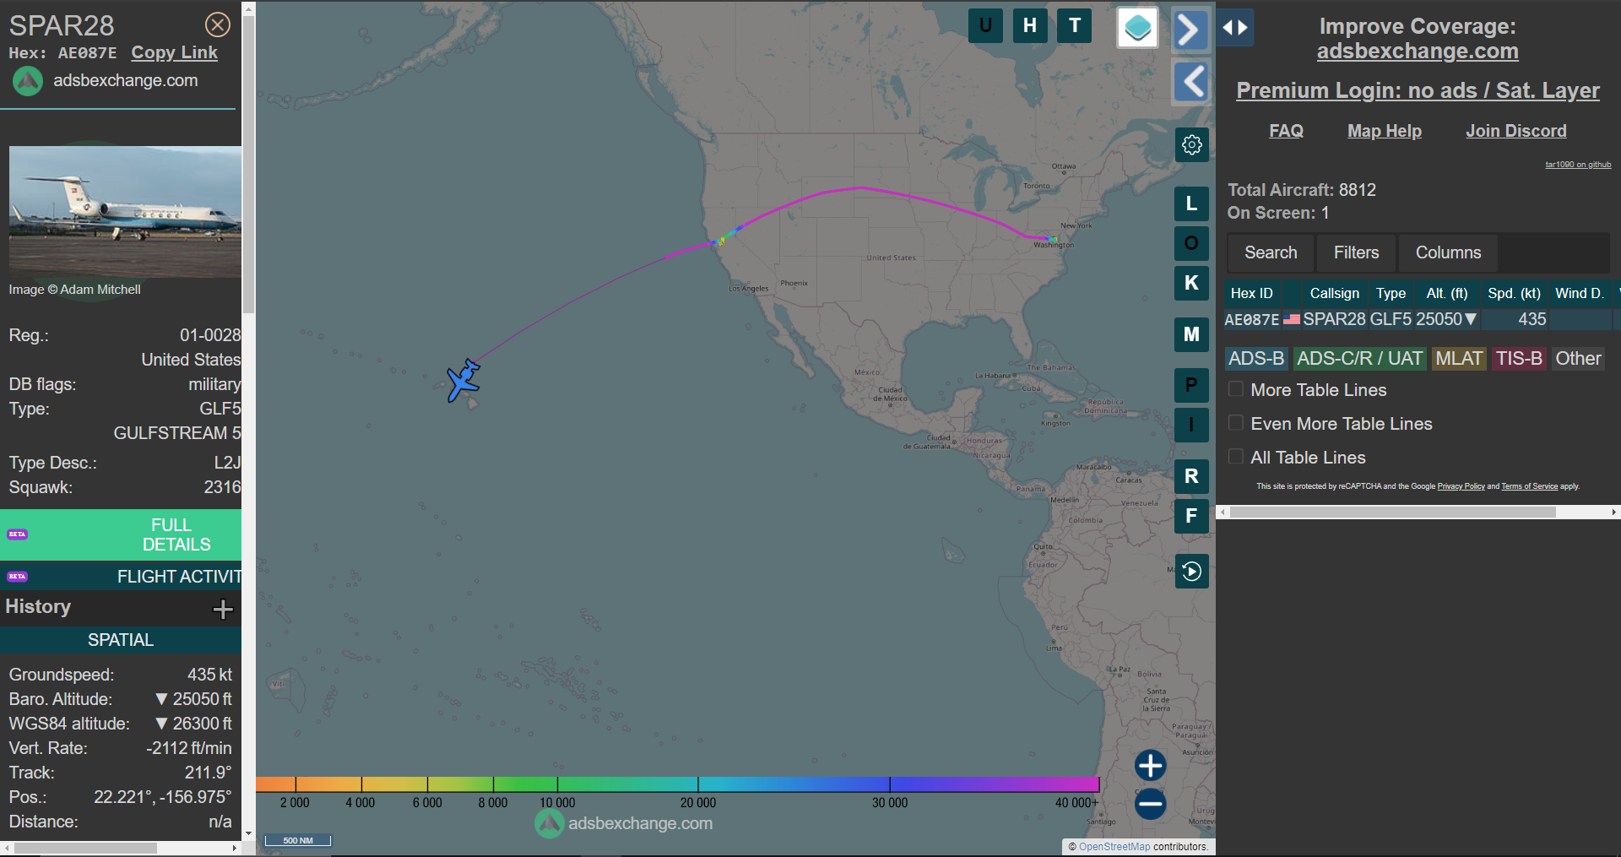Sort table by Alt. (ft) column
The image size is (1621, 857).
[x=1446, y=293]
